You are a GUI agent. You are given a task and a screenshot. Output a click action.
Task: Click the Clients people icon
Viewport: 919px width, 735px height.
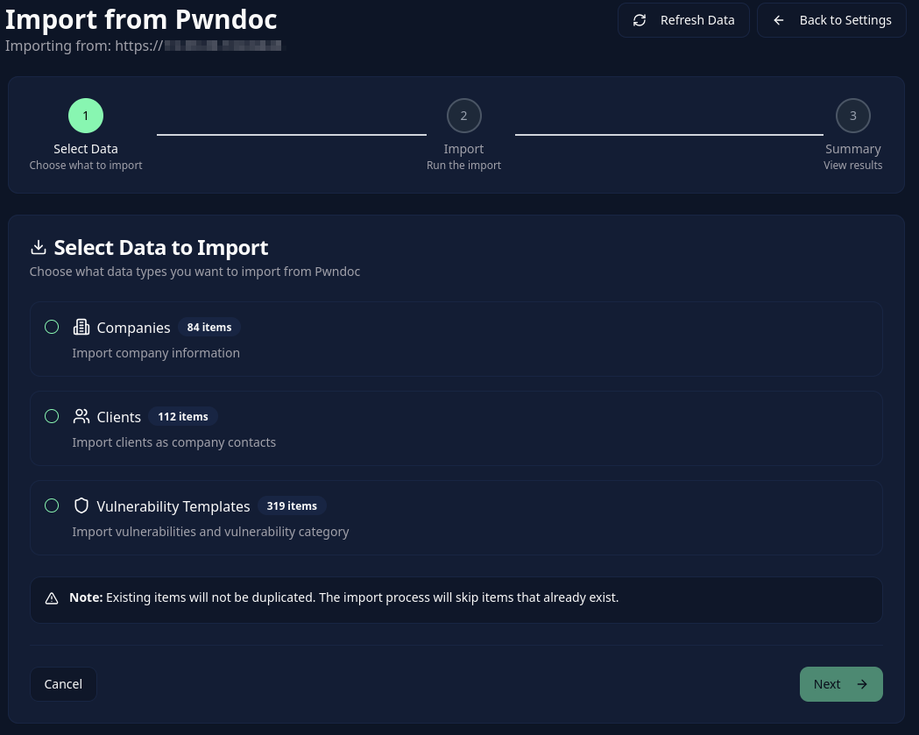tap(81, 416)
